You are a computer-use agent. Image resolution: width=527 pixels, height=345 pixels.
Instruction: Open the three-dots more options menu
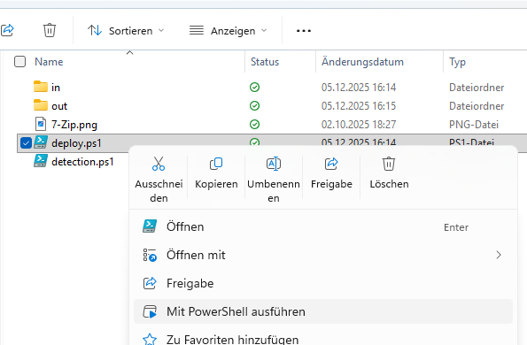tap(304, 31)
